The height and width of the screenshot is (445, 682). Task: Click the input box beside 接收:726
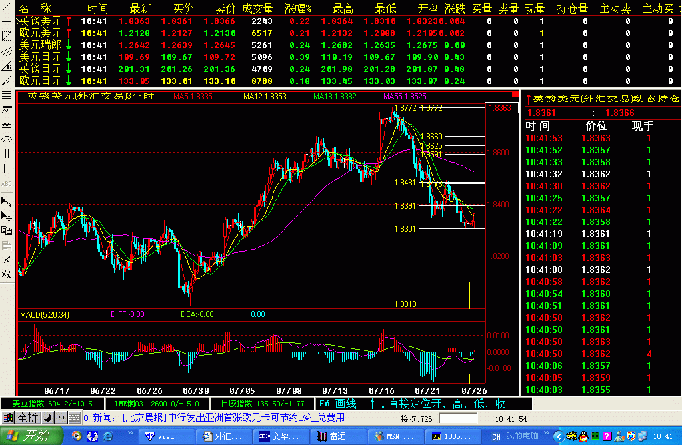458,418
